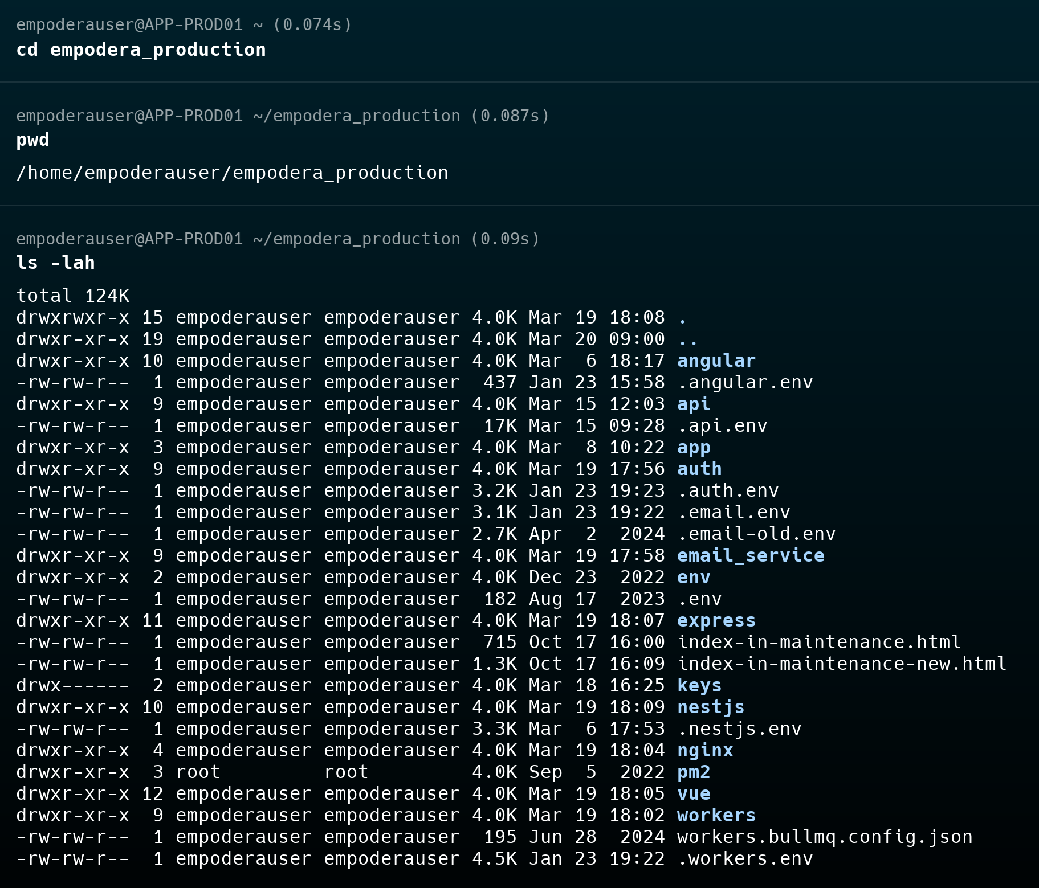Select the 'pwd' command block
1039x888 pixels.
32,140
